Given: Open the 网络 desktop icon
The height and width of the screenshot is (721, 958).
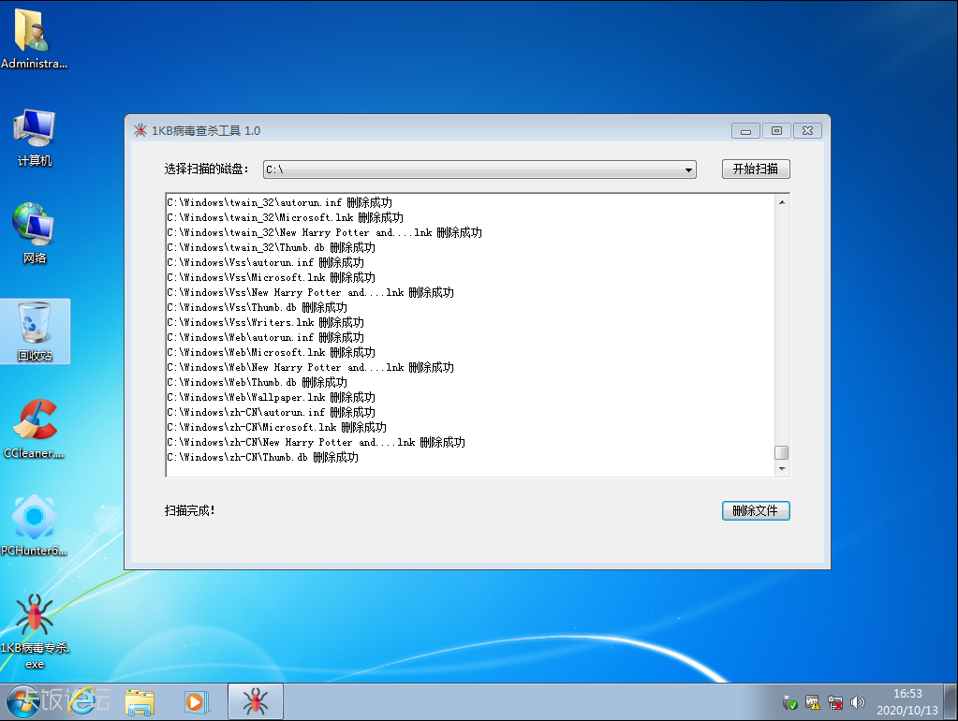Looking at the screenshot, I should [x=35, y=233].
